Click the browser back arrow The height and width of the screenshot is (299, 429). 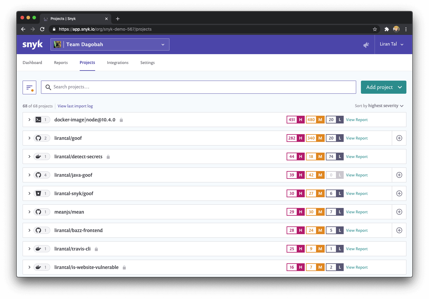(23, 29)
